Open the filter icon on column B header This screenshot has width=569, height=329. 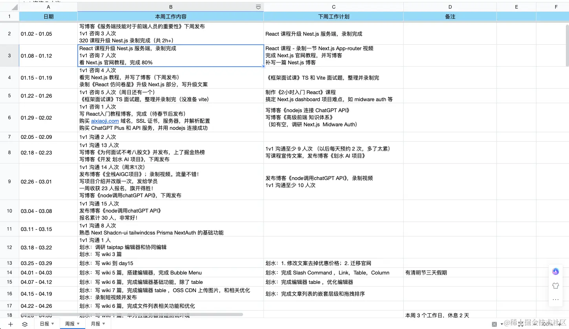click(258, 7)
